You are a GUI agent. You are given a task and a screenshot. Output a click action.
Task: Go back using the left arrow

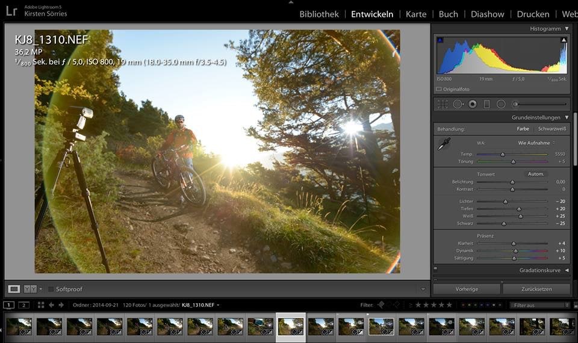[x=52, y=305]
